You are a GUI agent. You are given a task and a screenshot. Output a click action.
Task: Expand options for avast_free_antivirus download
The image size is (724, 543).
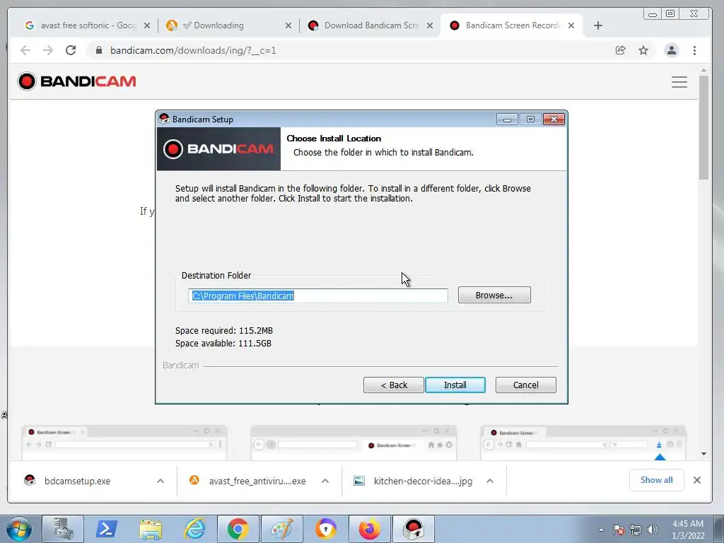[325, 481]
